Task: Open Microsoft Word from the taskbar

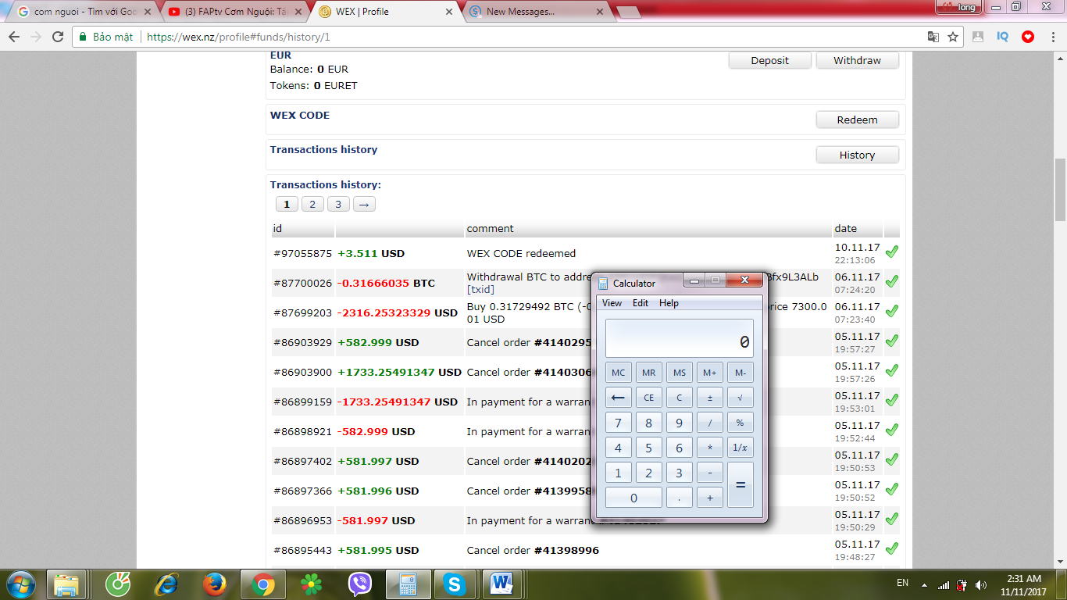Action: tap(502, 584)
